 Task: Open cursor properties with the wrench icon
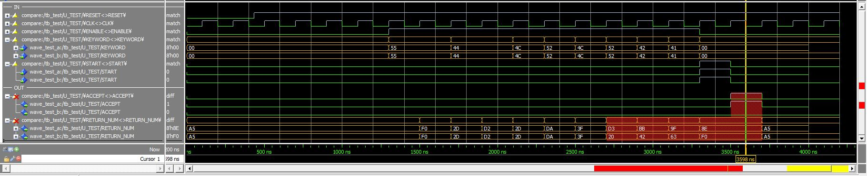pyautogui.click(x=13, y=158)
